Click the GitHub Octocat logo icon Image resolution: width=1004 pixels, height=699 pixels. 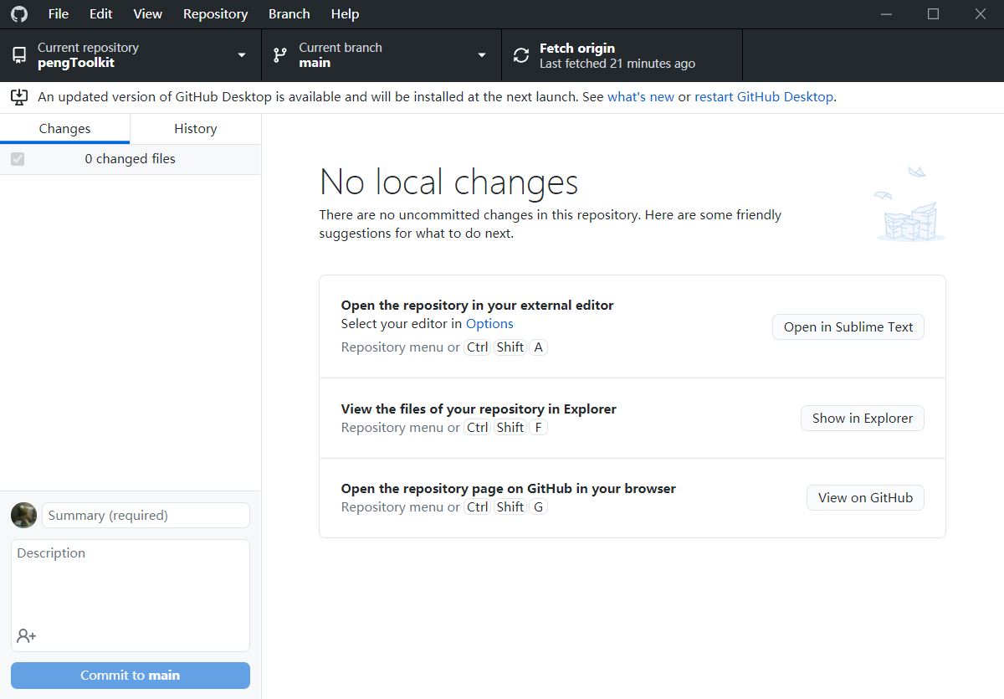(x=18, y=14)
